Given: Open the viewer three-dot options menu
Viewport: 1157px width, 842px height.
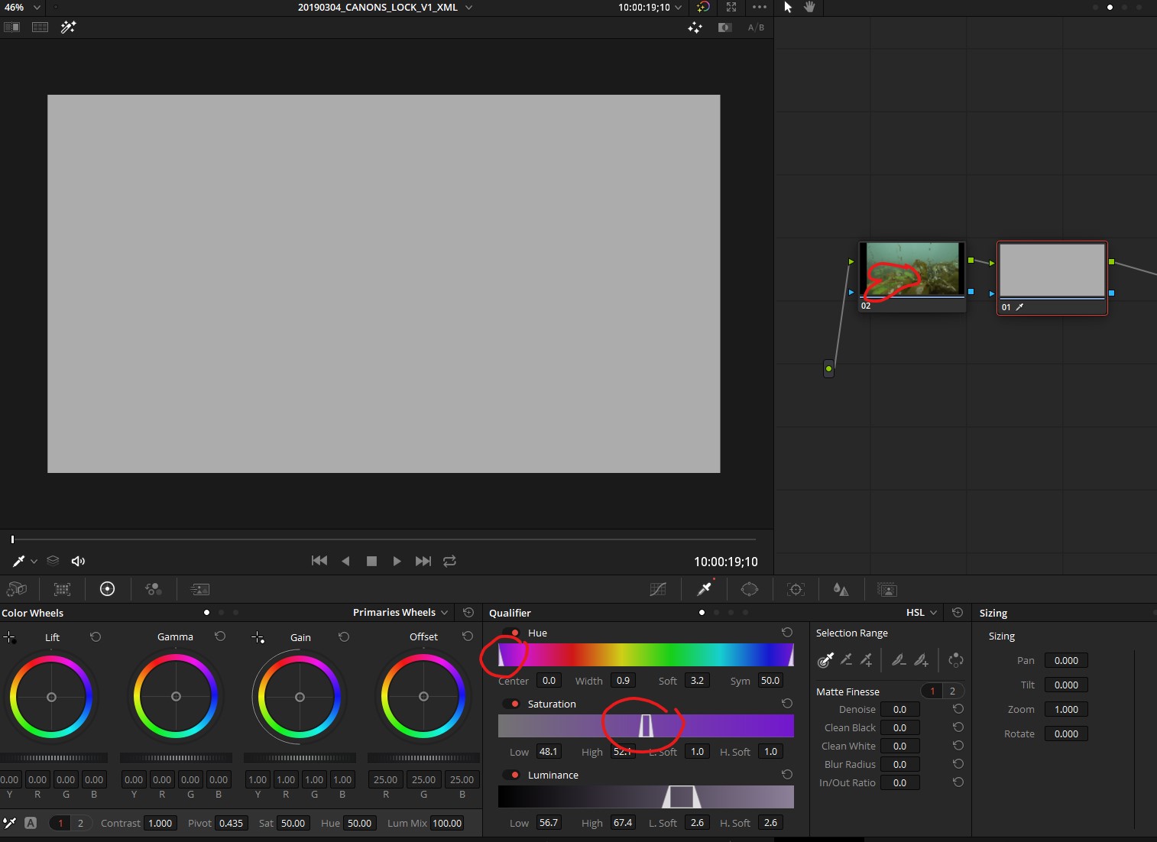Looking at the screenshot, I should coord(759,7).
